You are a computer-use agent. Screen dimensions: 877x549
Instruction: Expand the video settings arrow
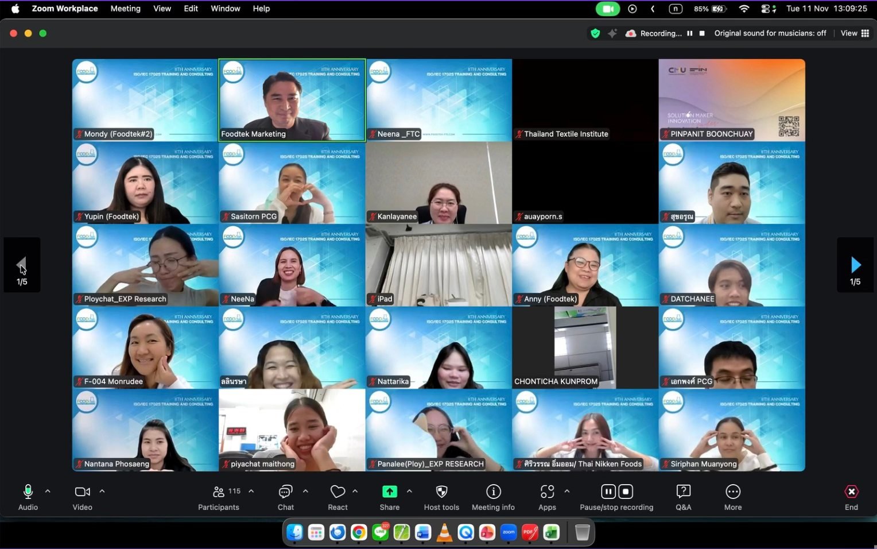point(102,492)
